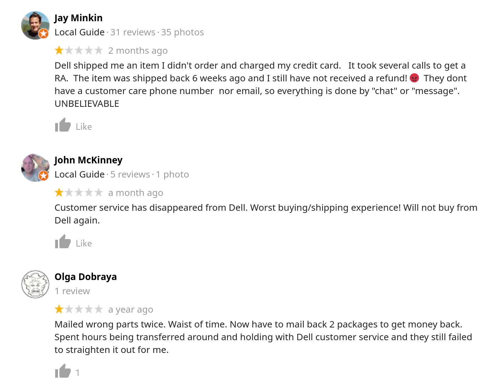Open Jay Minkin's 35 photos
The image size is (483, 389).
point(182,32)
